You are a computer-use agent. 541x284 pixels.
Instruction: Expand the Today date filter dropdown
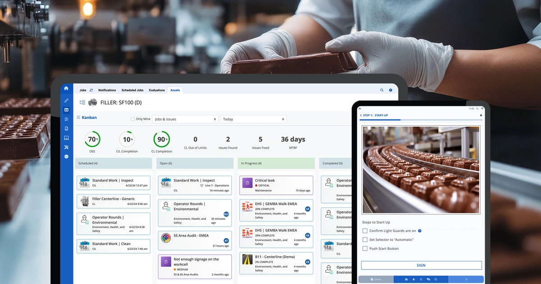point(253,119)
